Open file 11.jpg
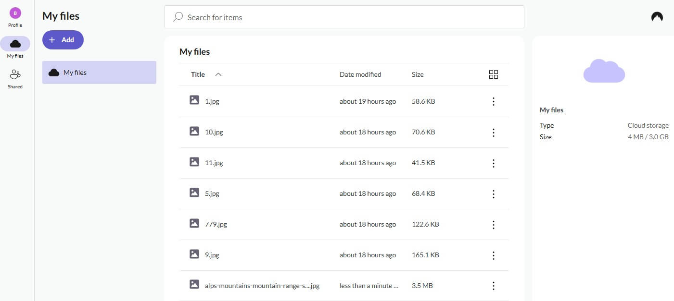This screenshot has height=301, width=674. click(214, 163)
